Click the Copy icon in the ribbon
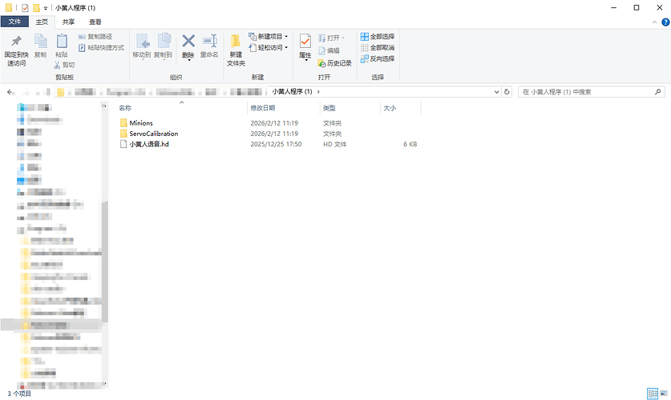The height and width of the screenshot is (400, 671). pos(41,42)
